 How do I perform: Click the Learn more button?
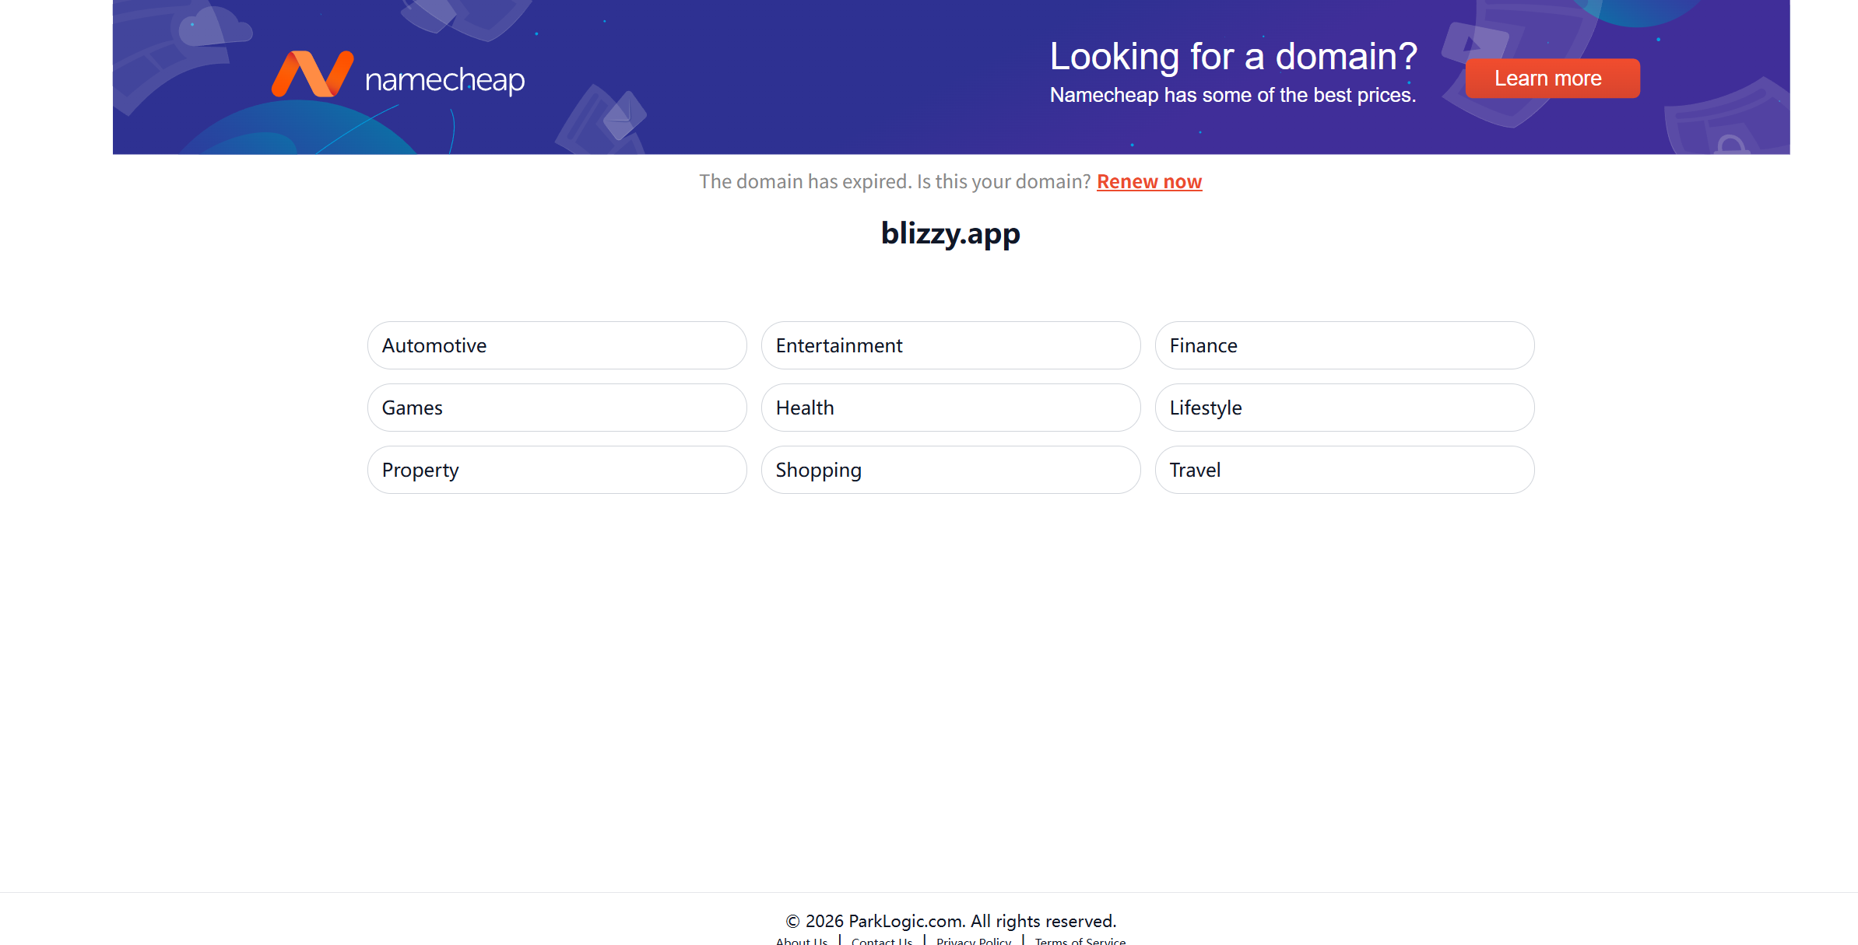1552,79
